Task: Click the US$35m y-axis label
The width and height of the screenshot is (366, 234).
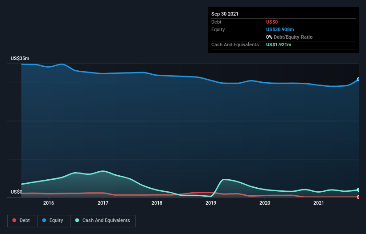Action: pos(20,58)
